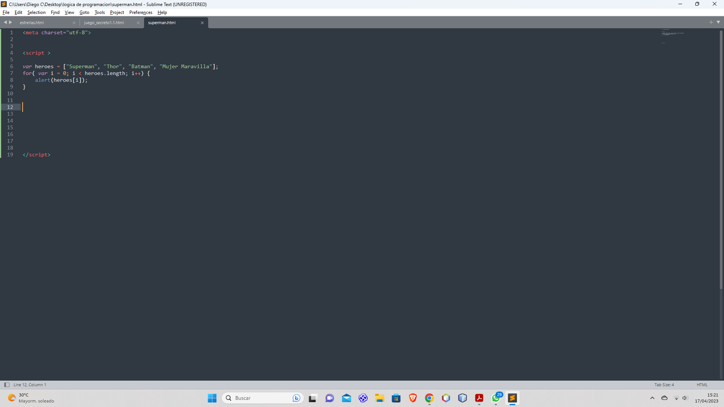Show hidden system tray icons
Screen dimensions: 724x407
(x=652, y=398)
